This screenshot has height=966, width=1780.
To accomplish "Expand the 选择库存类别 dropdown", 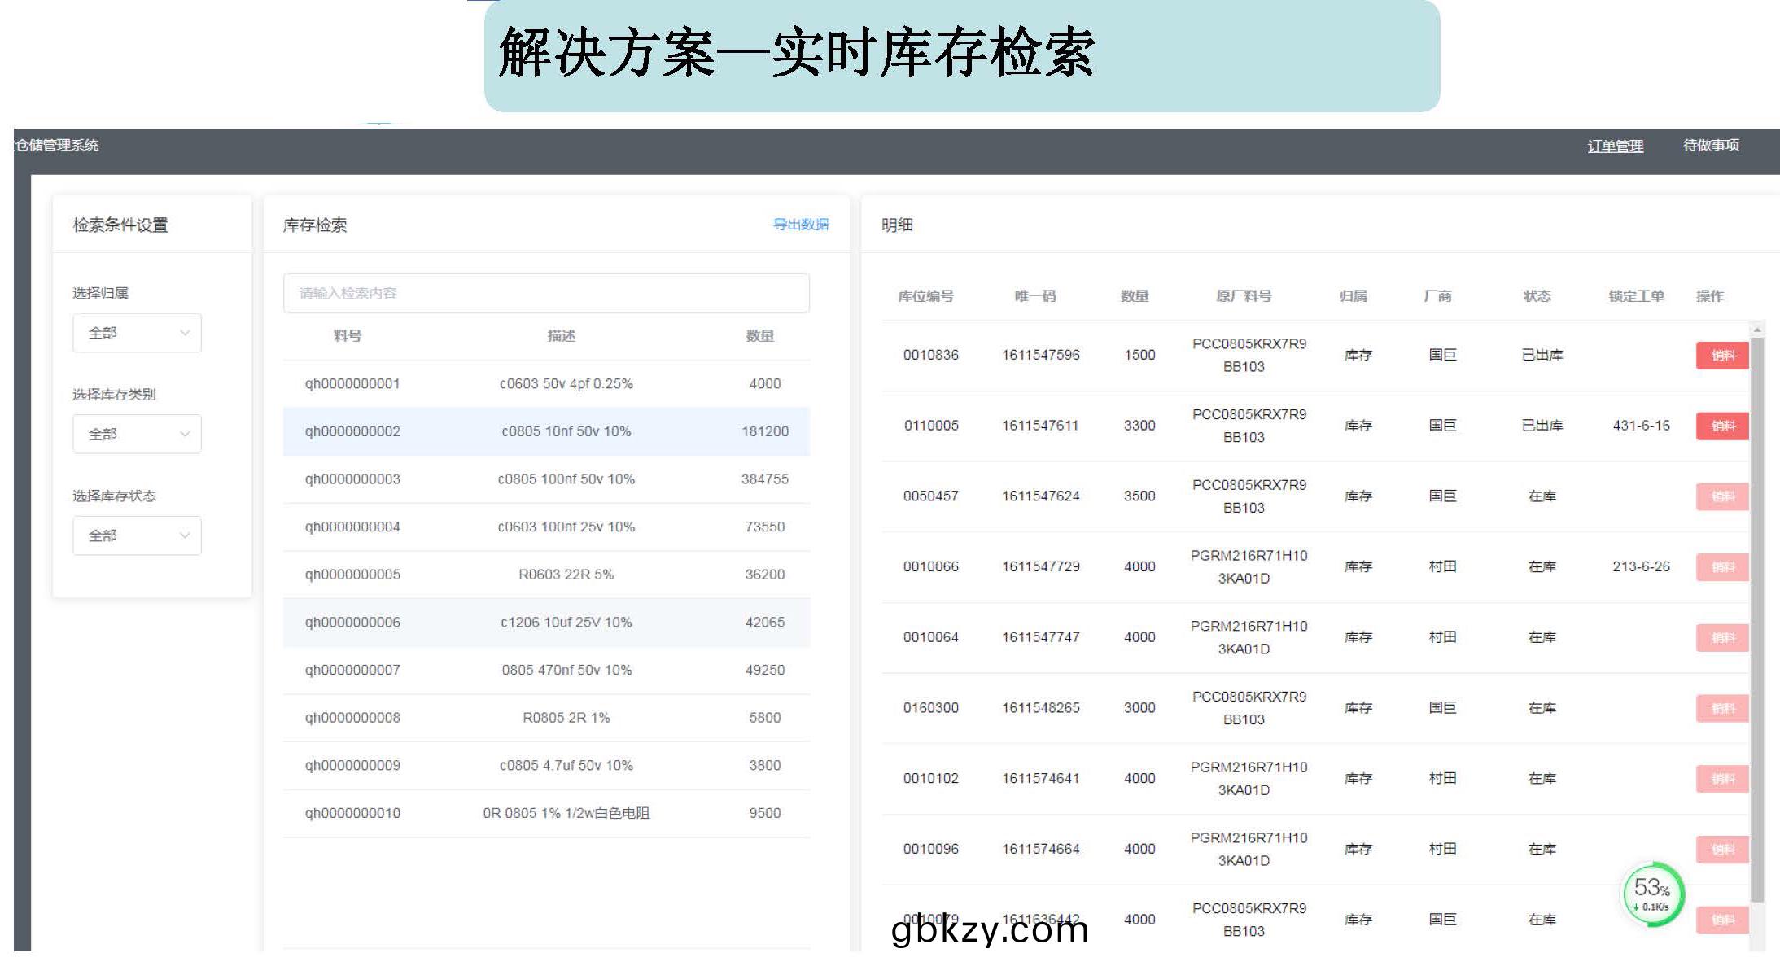I will click(137, 435).
